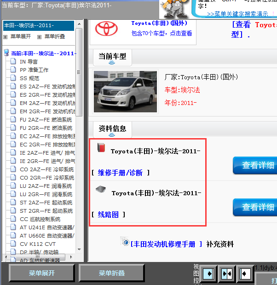Open tree item EC 2AZ—FE 排放控制
This screenshot has width=277, height=285.
tap(47, 136)
